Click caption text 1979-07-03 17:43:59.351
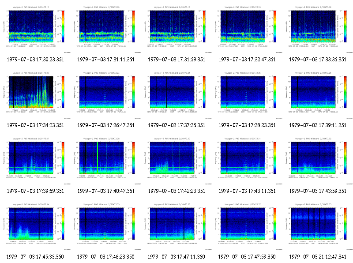 tap(318, 191)
